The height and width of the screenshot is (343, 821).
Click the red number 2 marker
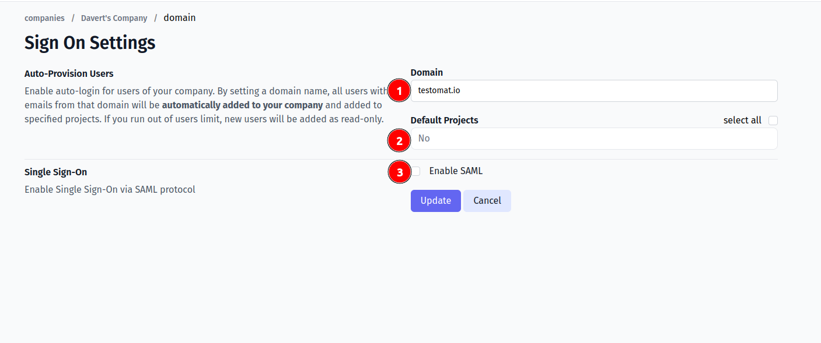coord(399,141)
